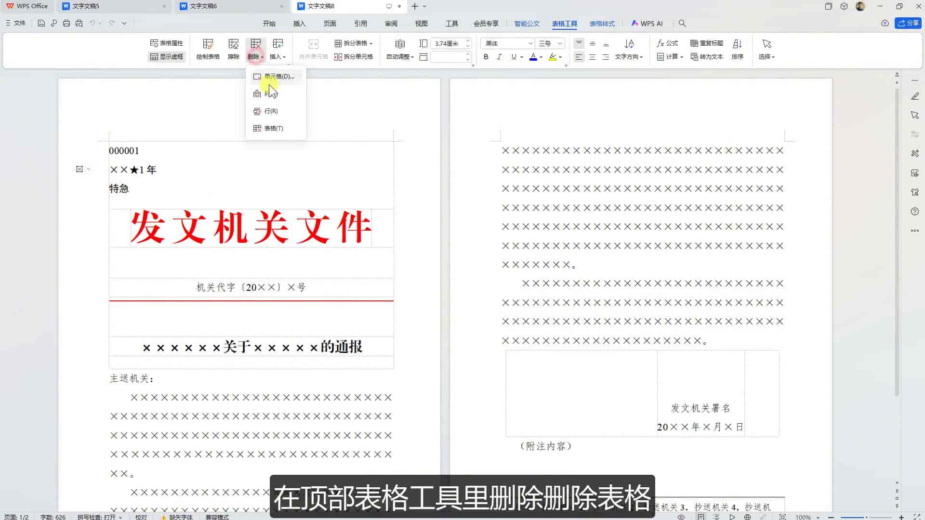Click the save icon in quick access
The image size is (925, 520).
[x=41, y=23]
